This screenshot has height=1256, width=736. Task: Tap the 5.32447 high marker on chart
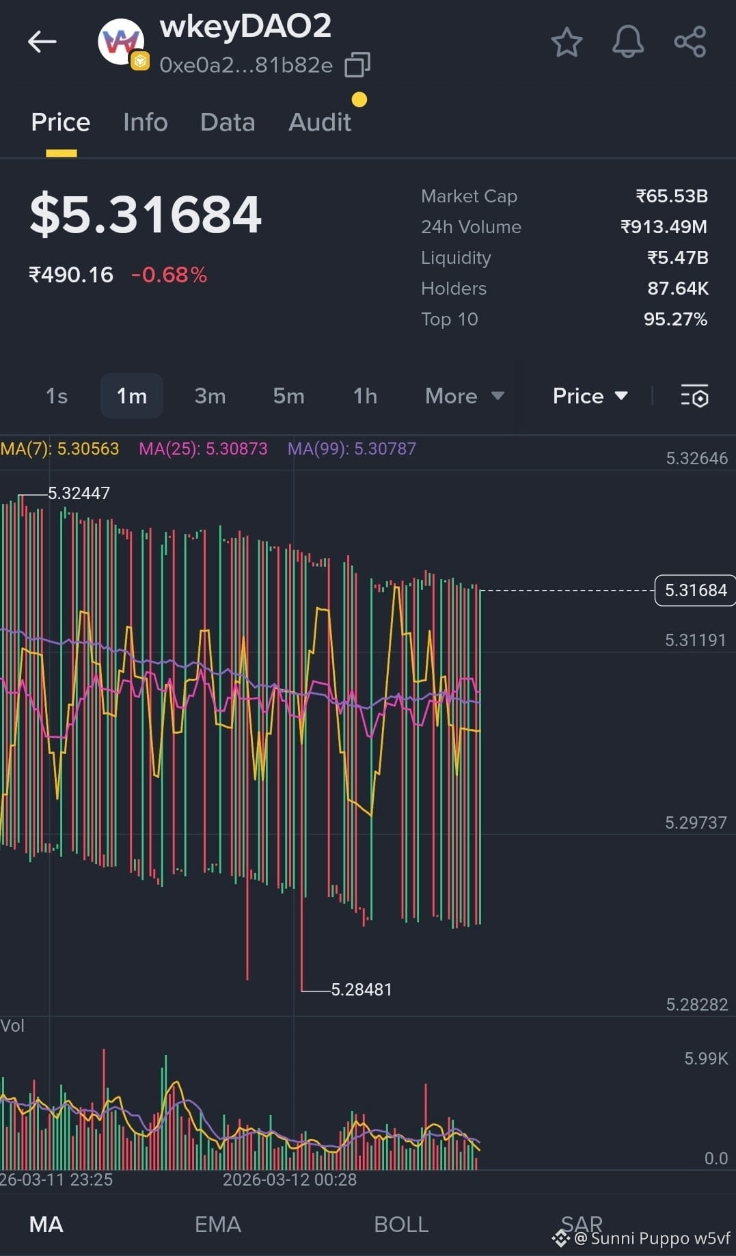(79, 493)
